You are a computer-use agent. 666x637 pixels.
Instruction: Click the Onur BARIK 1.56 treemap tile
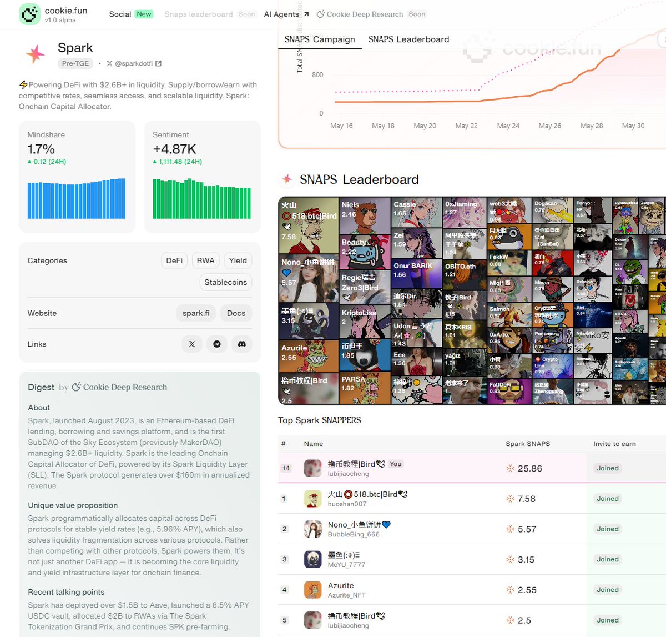(x=417, y=273)
